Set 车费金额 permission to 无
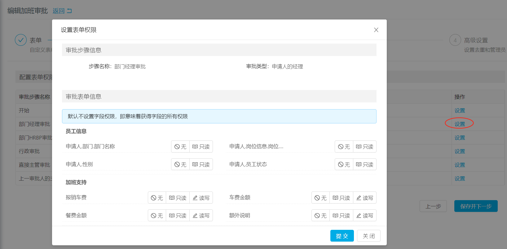507x249 pixels. [320, 198]
